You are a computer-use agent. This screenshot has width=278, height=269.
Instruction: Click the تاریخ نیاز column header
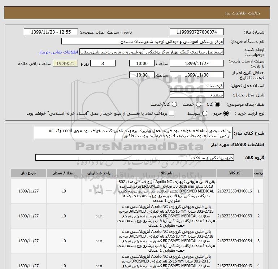pyautogui.click(x=29, y=173)
